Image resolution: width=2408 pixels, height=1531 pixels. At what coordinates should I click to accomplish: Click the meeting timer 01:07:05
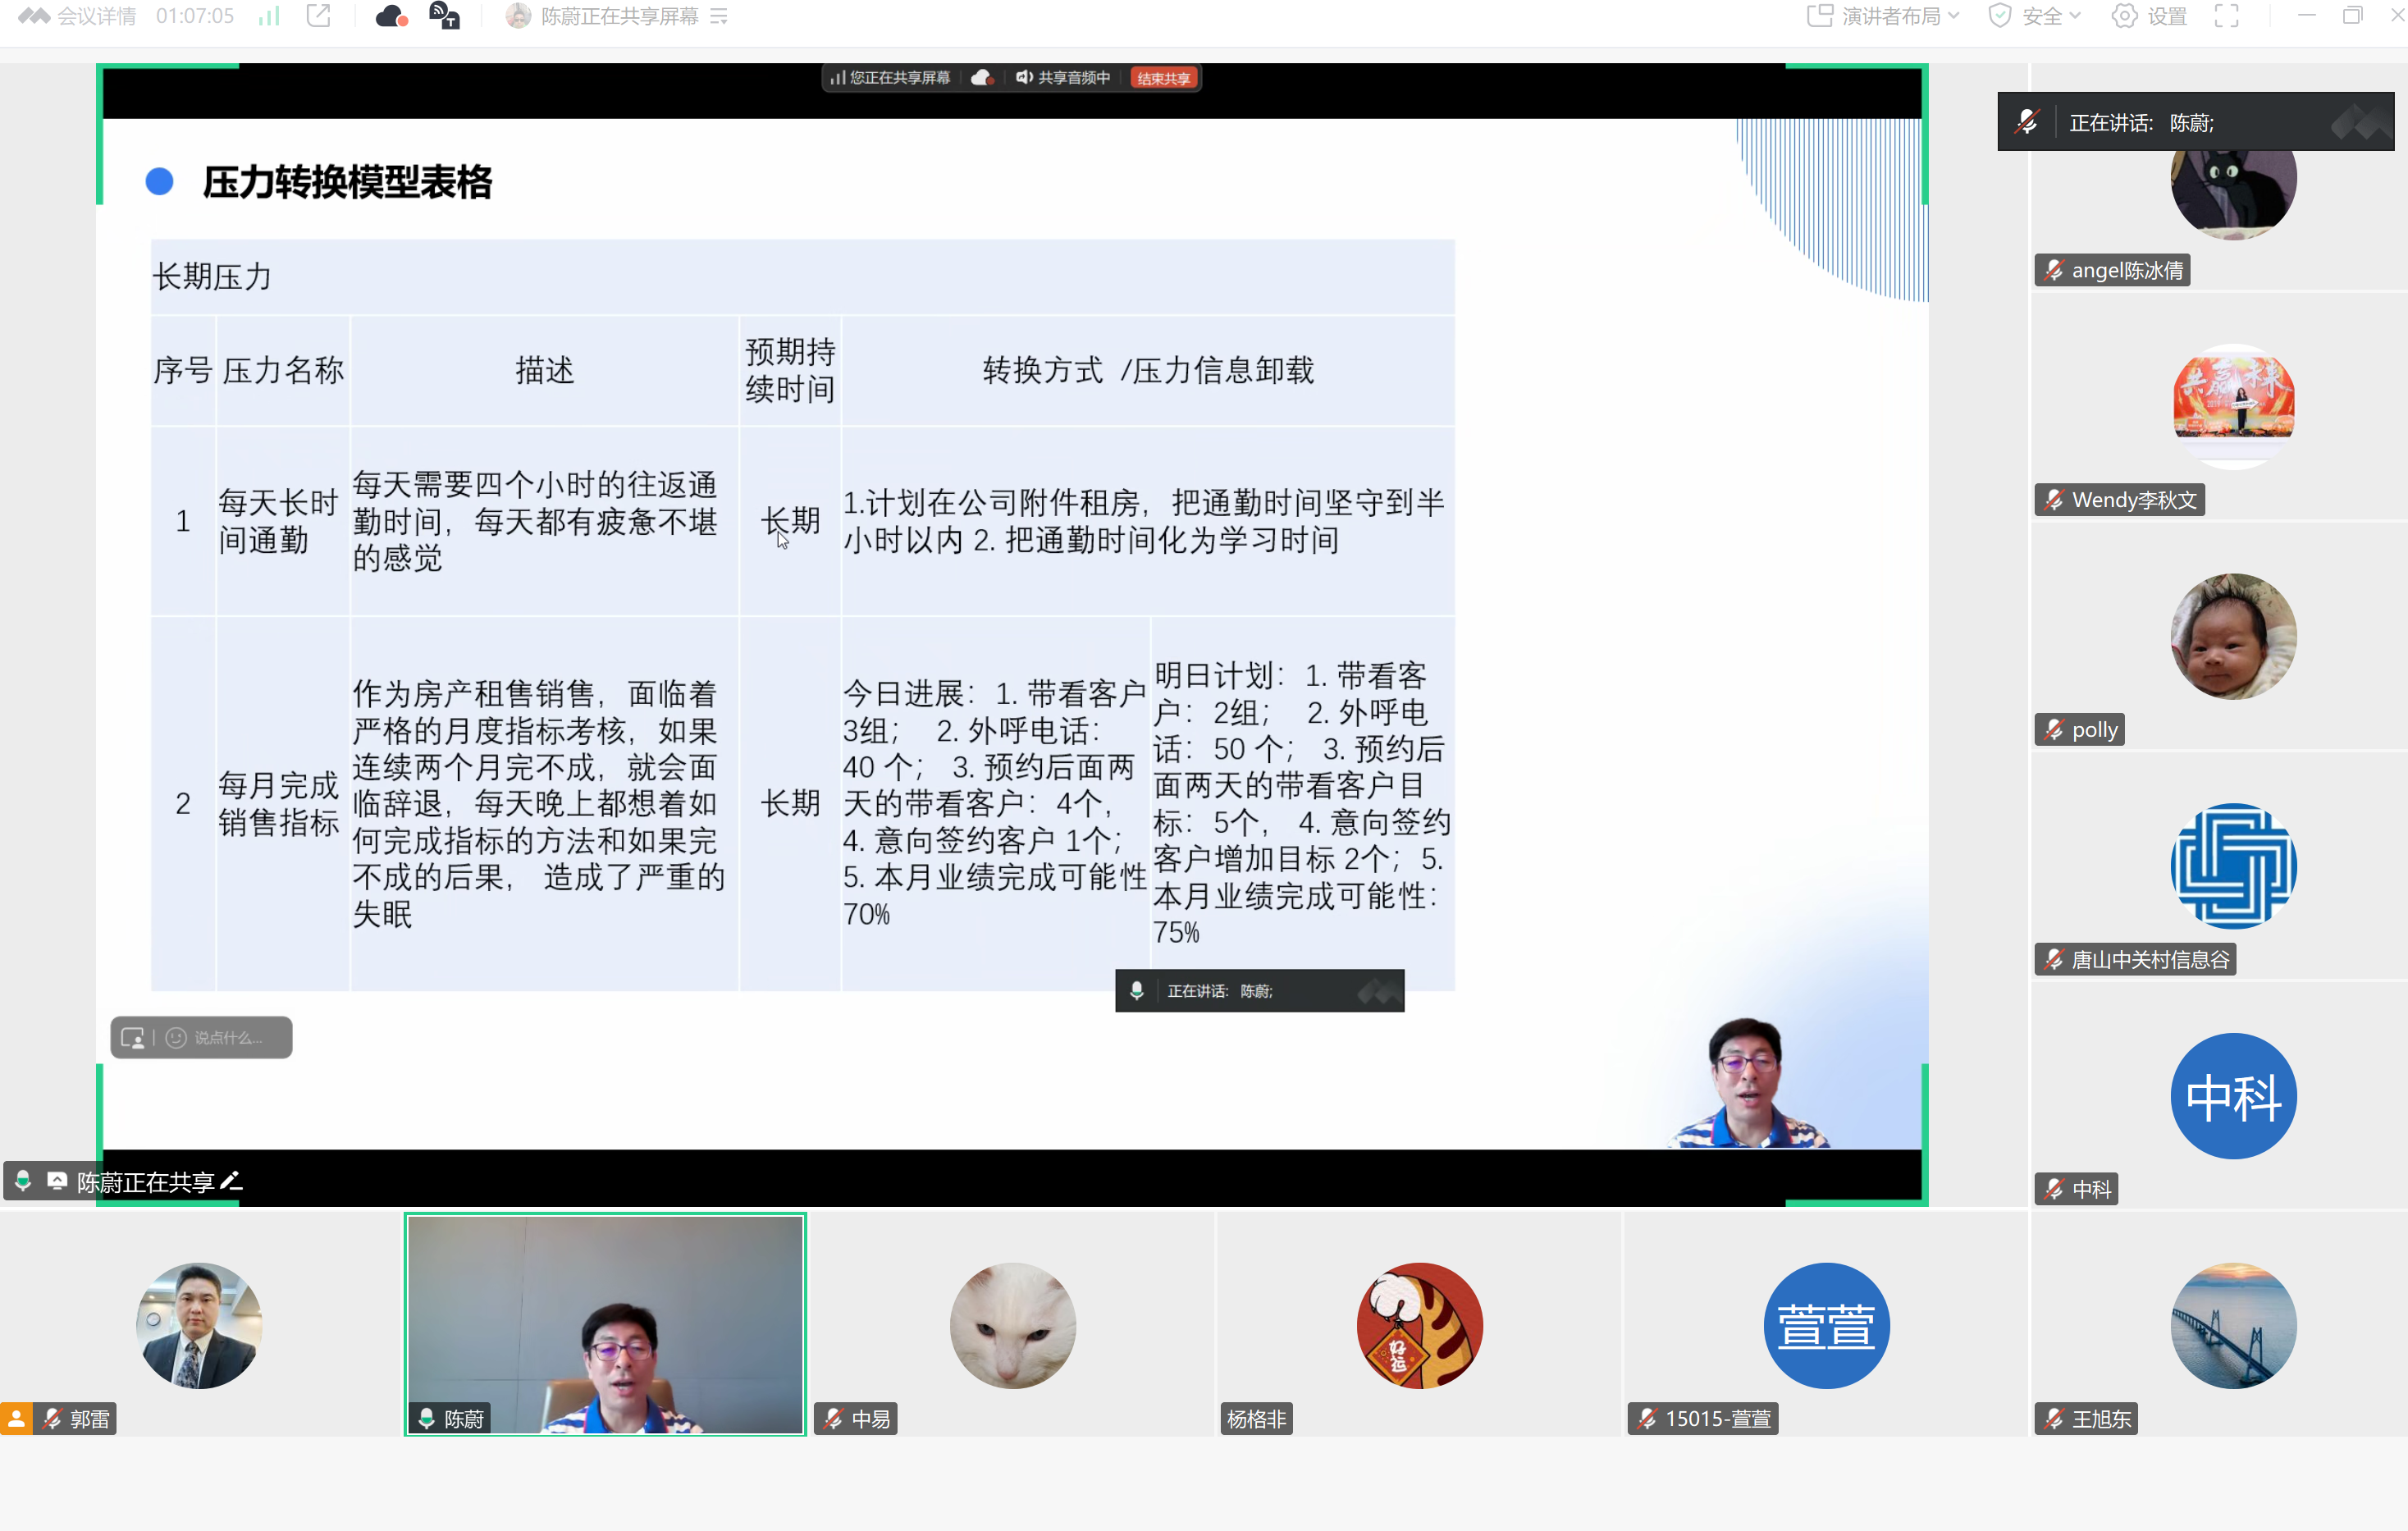click(x=195, y=16)
